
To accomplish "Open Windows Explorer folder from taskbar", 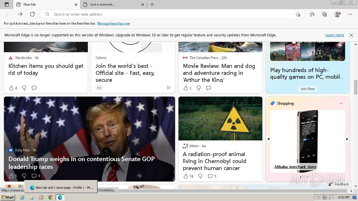I will 32,197.
